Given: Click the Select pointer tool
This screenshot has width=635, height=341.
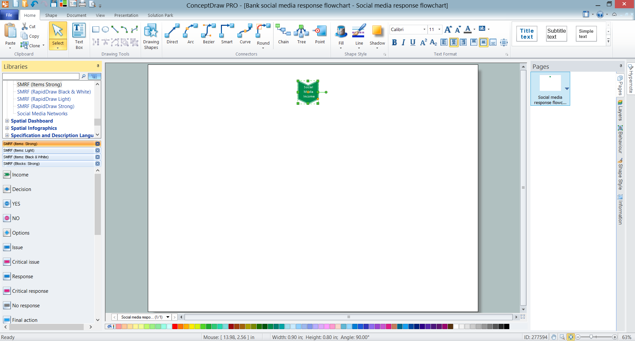Looking at the screenshot, I should 58,36.
